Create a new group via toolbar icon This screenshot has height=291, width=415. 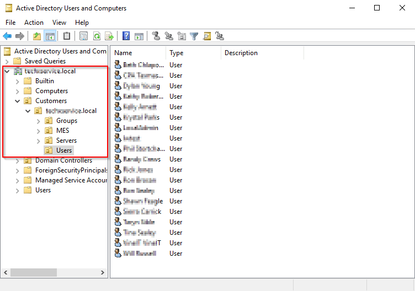169,36
